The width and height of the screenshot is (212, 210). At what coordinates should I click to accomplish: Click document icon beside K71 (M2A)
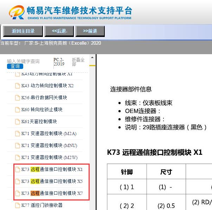pyautogui.click(x=18, y=134)
